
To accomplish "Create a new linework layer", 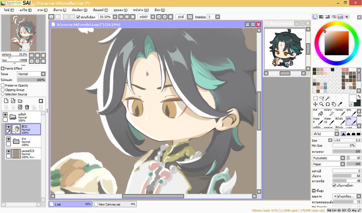I will [x=13, y=101].
